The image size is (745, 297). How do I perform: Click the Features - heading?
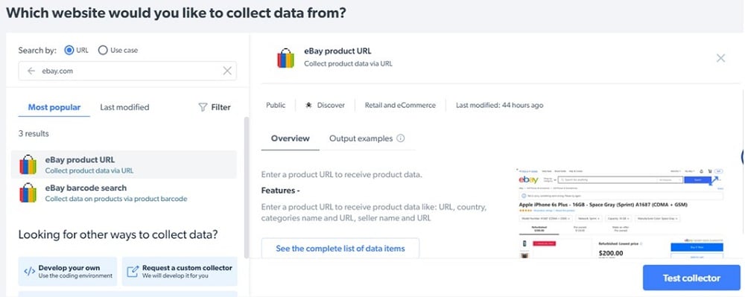point(280,191)
